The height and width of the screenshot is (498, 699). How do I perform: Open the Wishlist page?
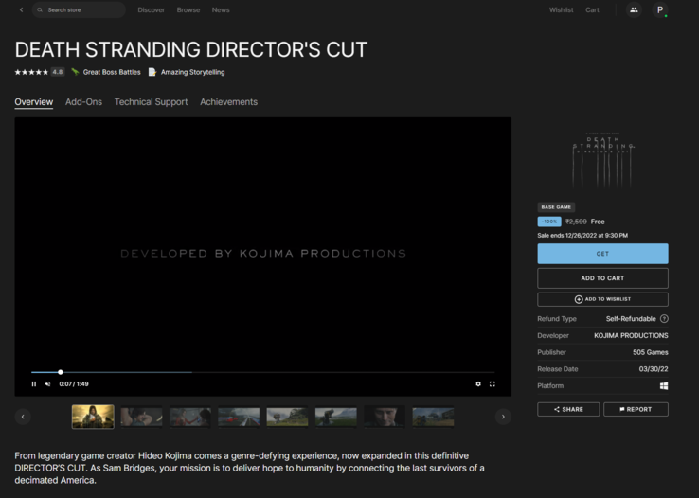pyautogui.click(x=562, y=9)
